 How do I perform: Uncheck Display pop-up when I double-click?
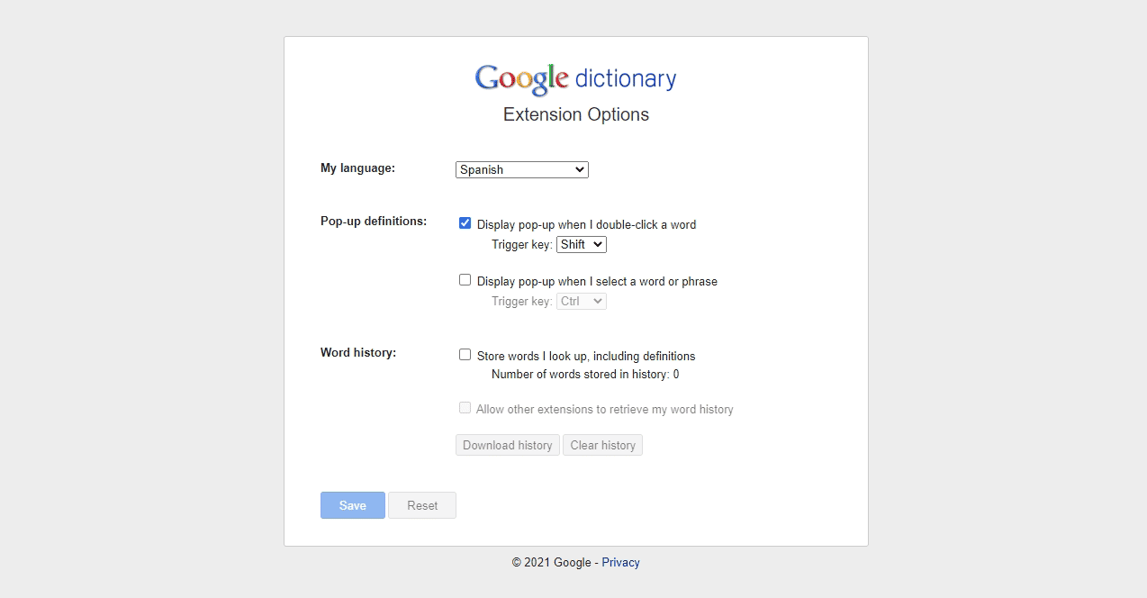click(465, 223)
